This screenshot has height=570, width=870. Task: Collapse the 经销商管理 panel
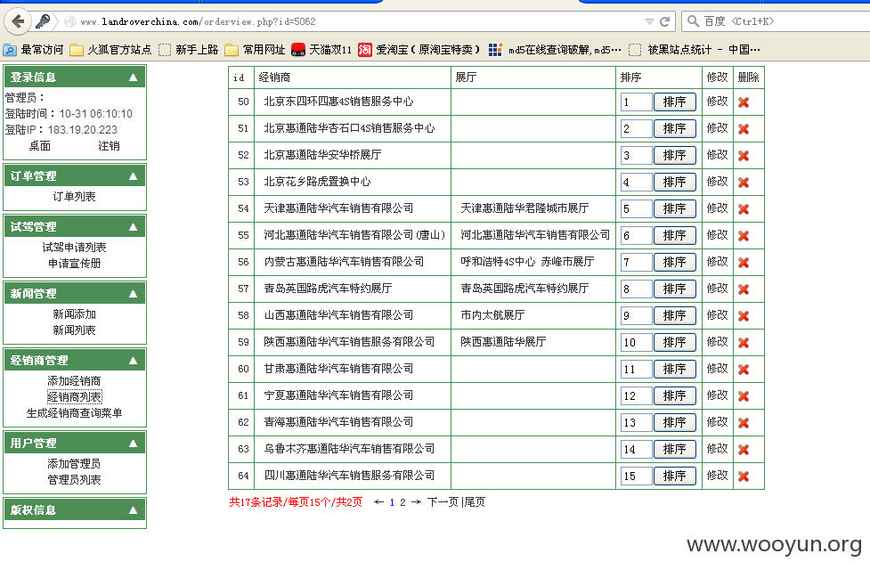pyautogui.click(x=134, y=360)
